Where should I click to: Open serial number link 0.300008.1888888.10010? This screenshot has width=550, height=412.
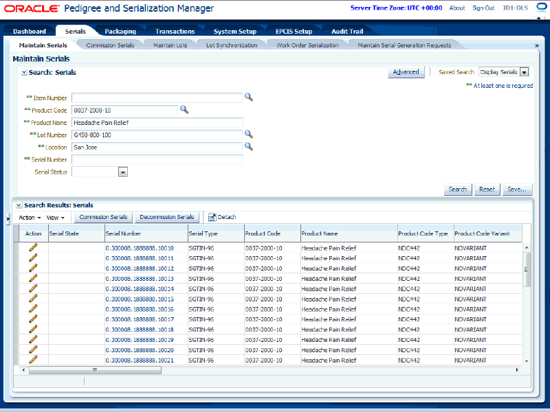(140, 248)
